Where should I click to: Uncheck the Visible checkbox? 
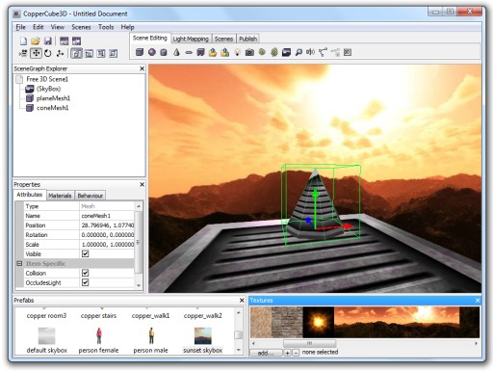pyautogui.click(x=85, y=253)
